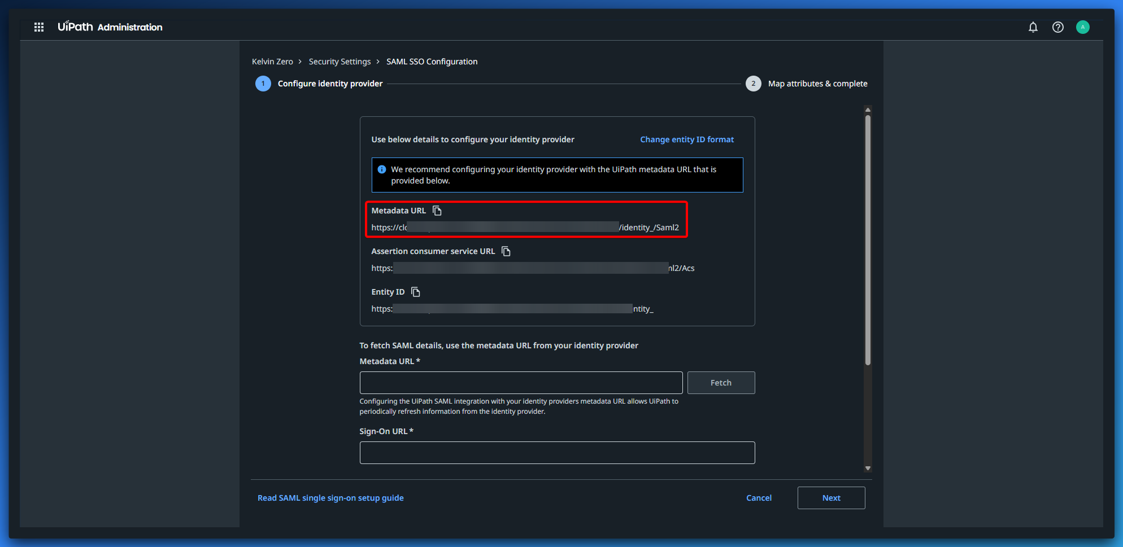
Task: Focus the Sign-On URL input field
Action: 557,453
